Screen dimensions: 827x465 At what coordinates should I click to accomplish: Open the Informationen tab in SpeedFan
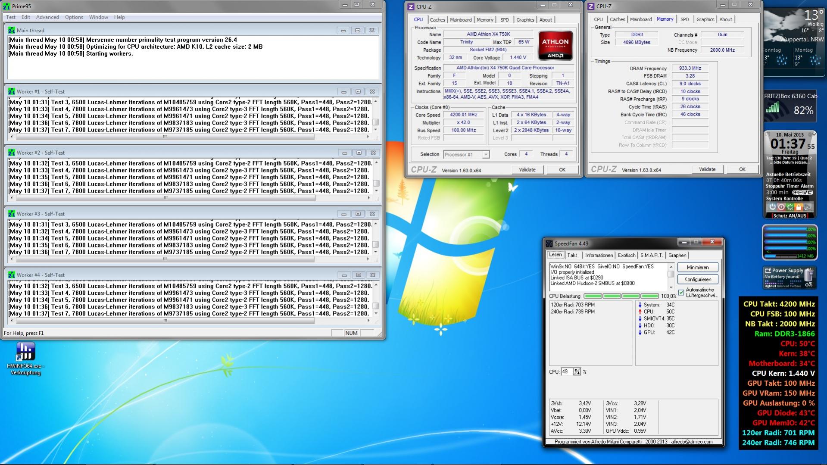[599, 256]
